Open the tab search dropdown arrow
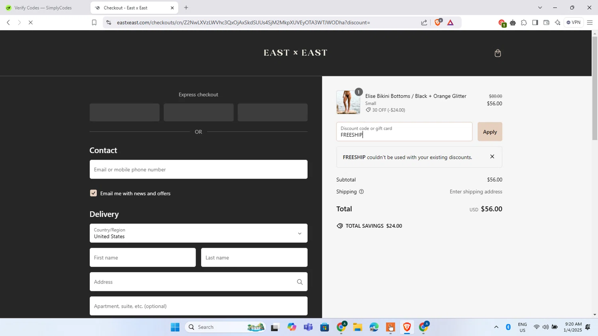 [x=540, y=8]
